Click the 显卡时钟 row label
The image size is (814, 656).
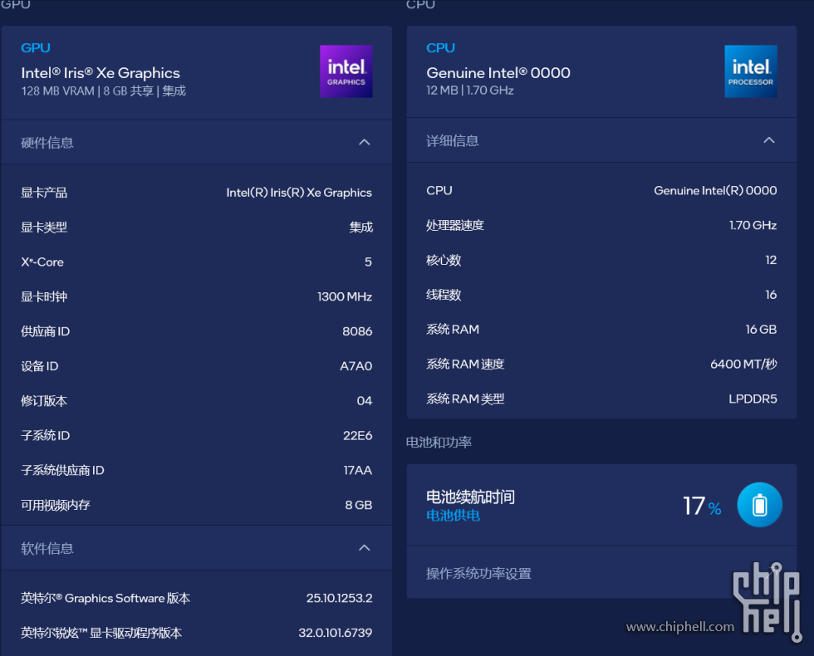pyautogui.click(x=44, y=297)
